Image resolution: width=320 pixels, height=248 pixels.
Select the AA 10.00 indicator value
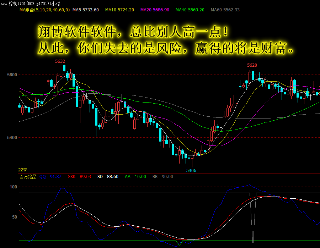coord(135,177)
